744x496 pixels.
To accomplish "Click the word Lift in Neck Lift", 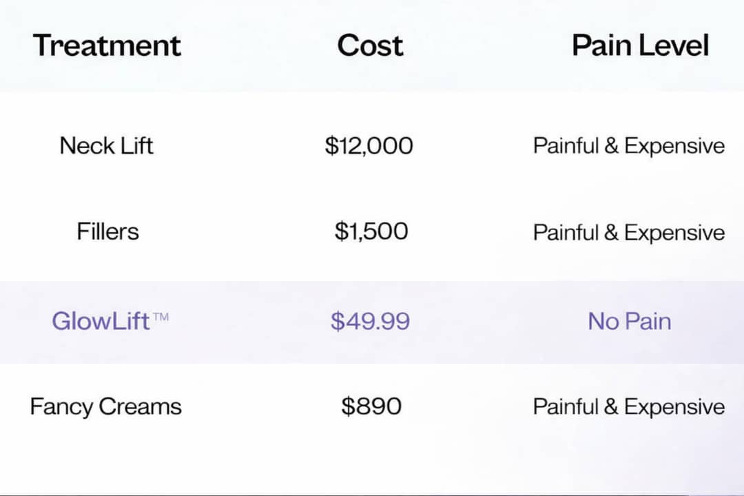I will 136,145.
